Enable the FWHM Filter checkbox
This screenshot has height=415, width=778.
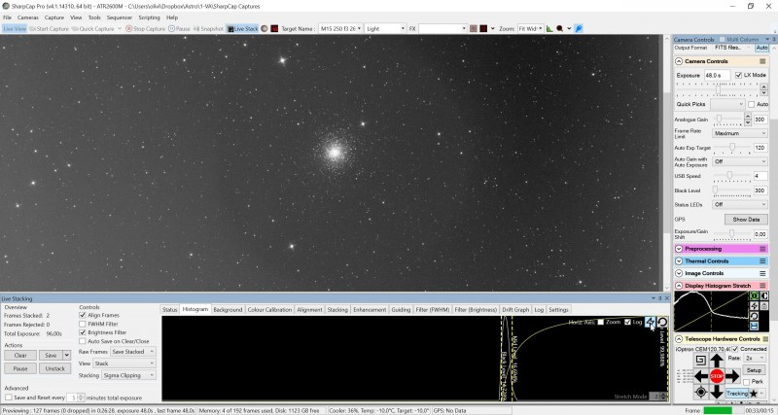[83, 325]
